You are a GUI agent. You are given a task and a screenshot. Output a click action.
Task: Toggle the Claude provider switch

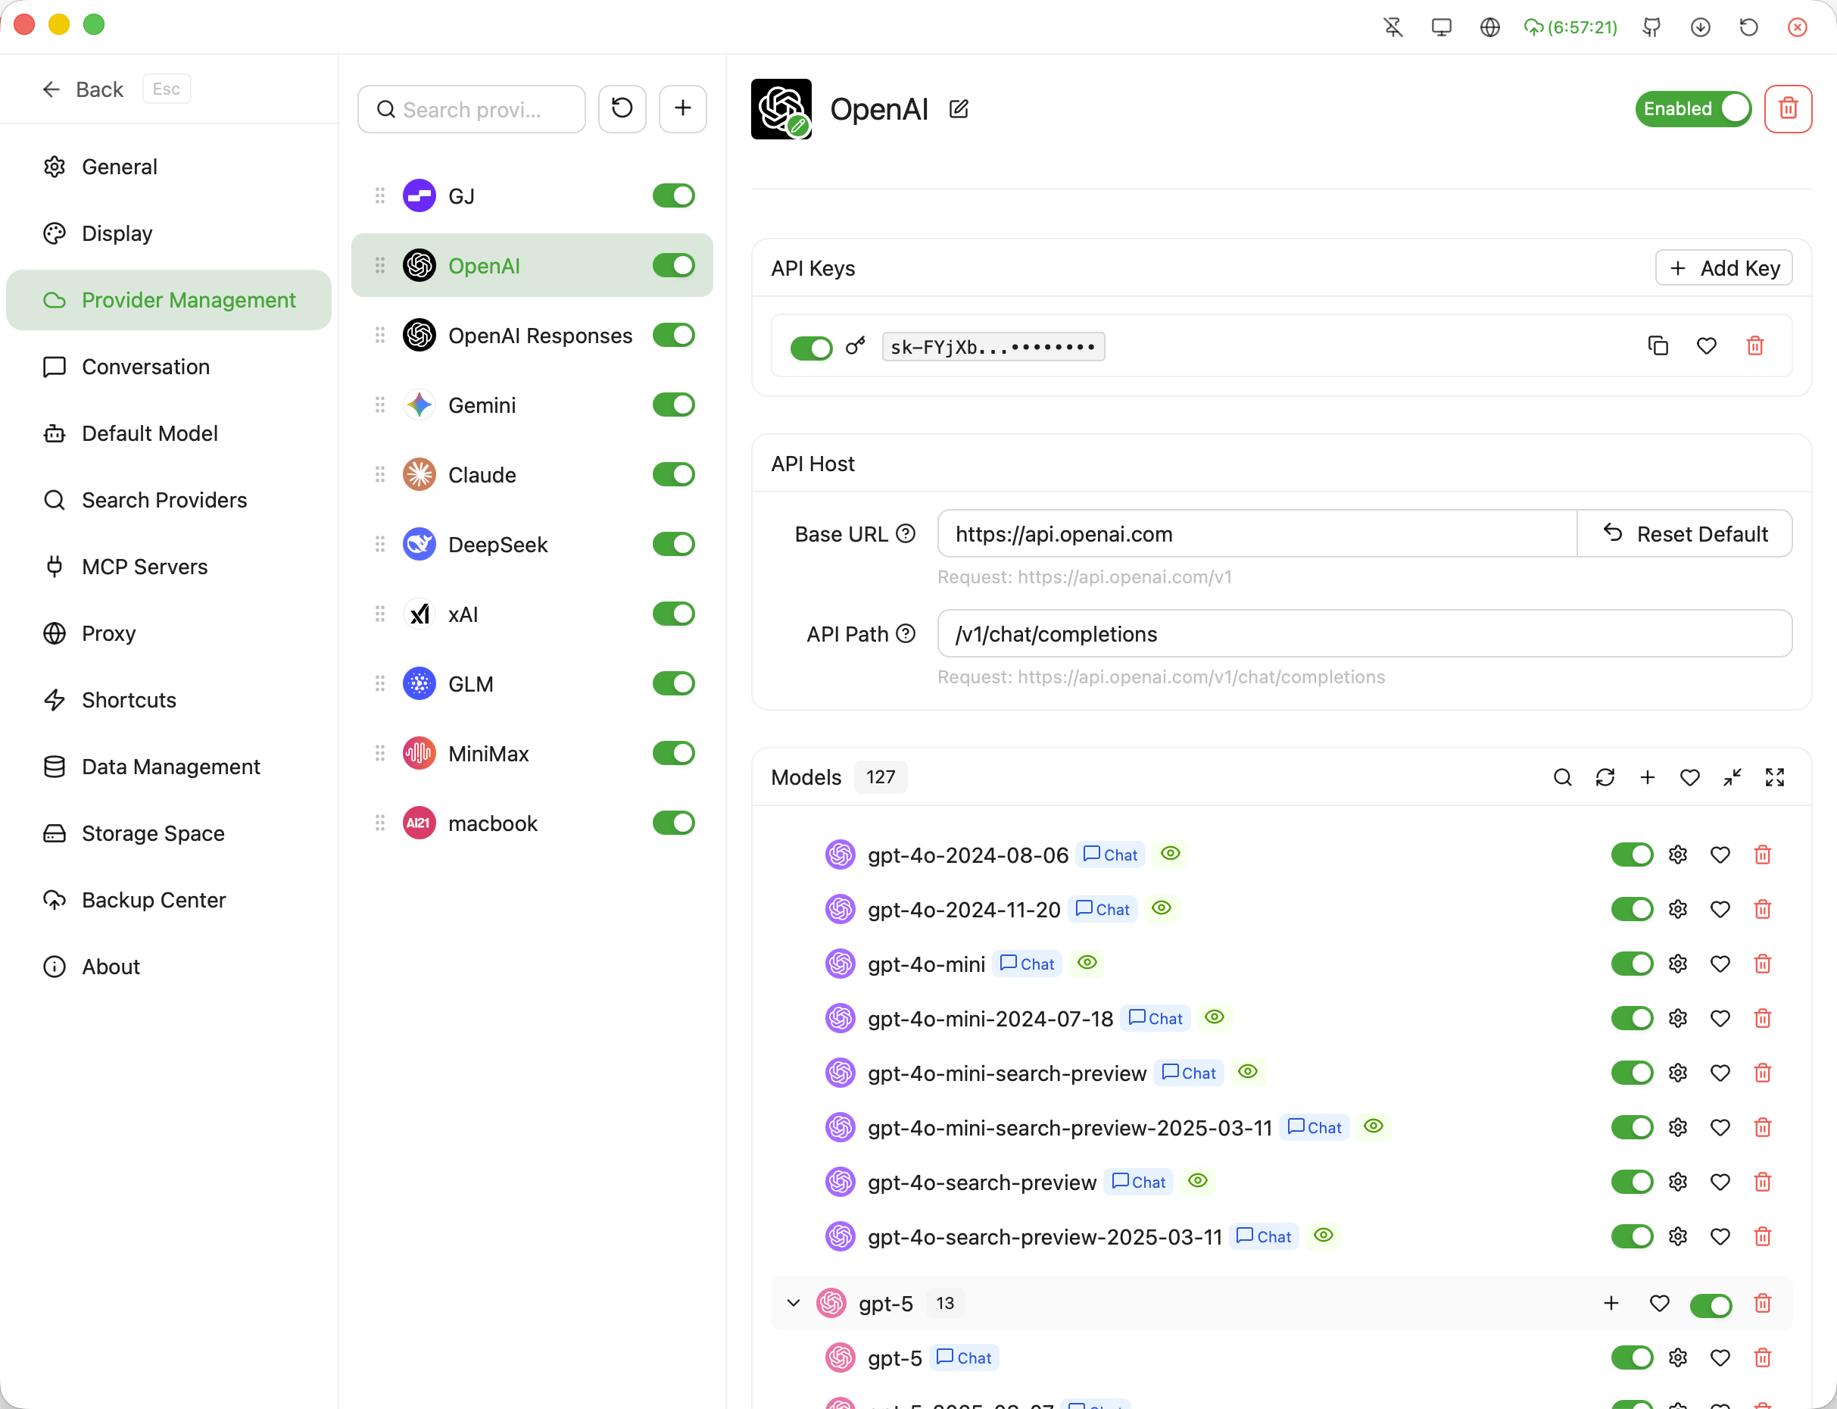[x=673, y=475]
